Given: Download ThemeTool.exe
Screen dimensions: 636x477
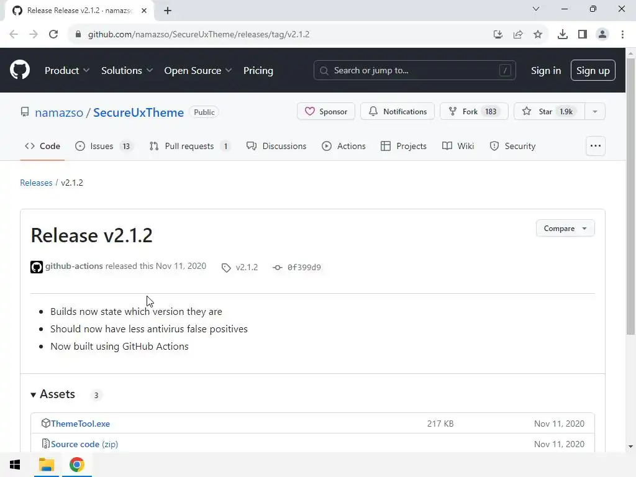Looking at the screenshot, I should [80, 424].
